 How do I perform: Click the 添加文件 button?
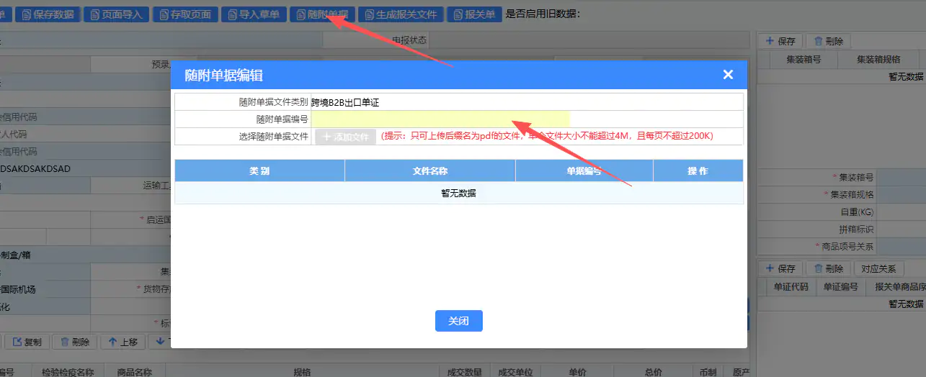coord(345,136)
